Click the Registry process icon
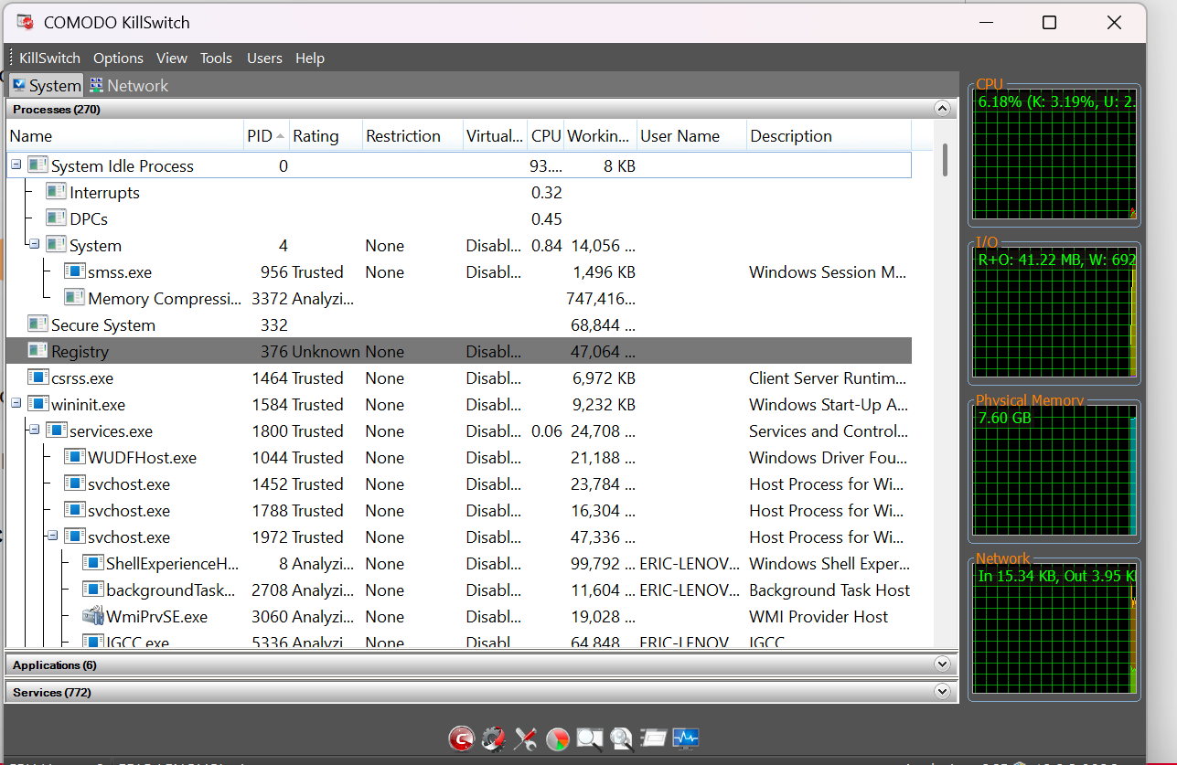Image resolution: width=1177 pixels, height=765 pixels. click(37, 351)
